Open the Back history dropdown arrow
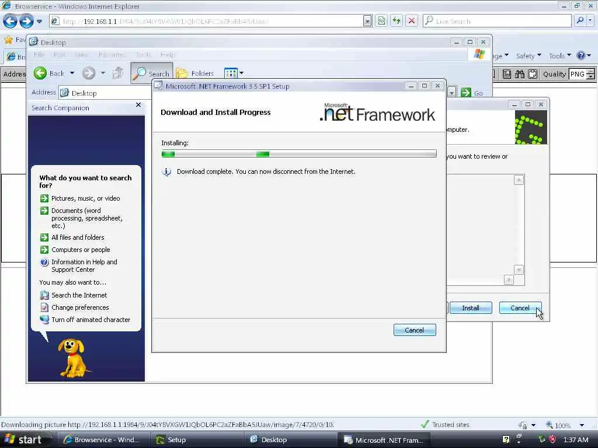This screenshot has width=598, height=448. pos(72,73)
